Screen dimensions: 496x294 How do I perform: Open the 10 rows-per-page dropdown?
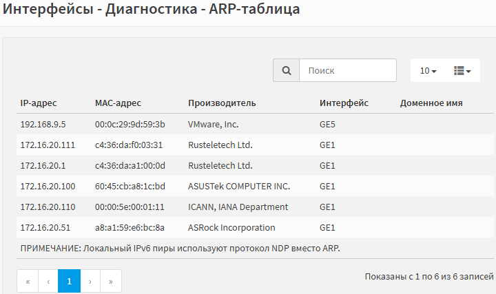click(428, 71)
